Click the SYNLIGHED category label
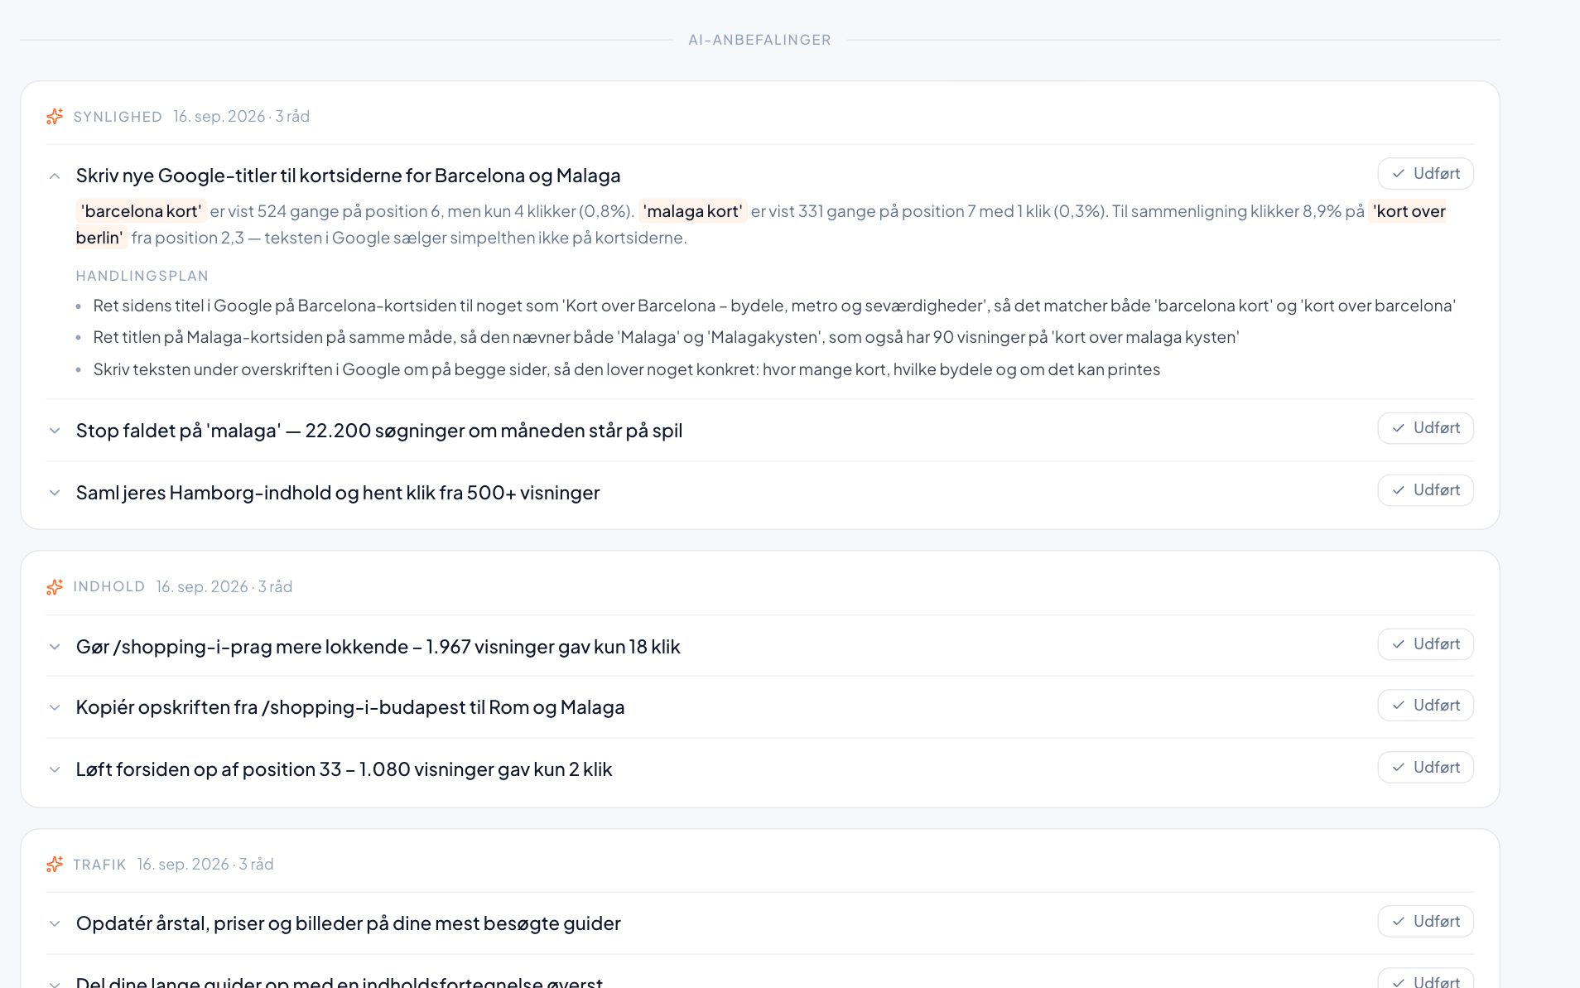1580x988 pixels. [x=118, y=117]
